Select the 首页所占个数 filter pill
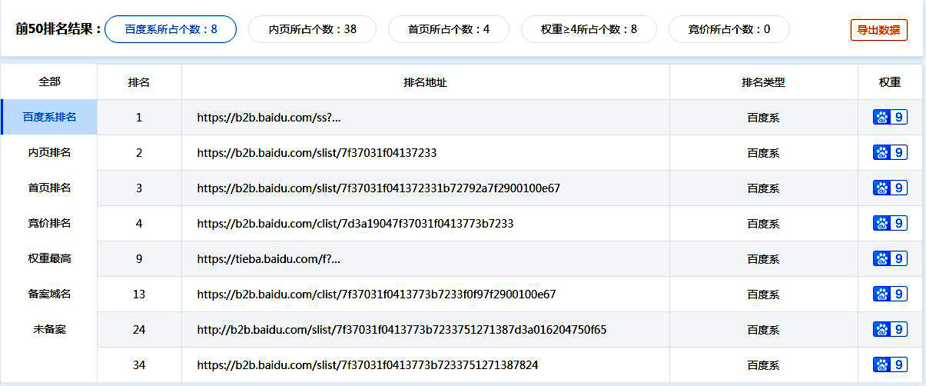 click(448, 29)
